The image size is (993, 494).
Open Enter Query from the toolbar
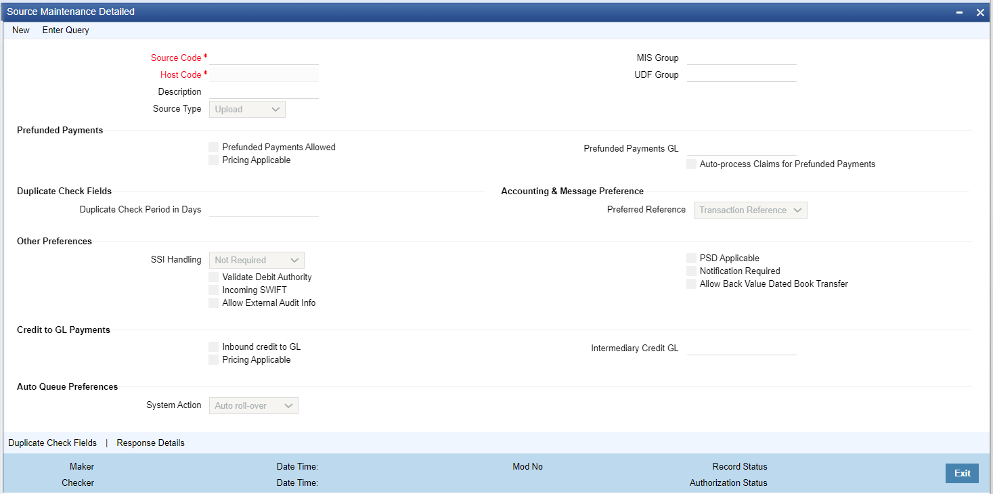click(66, 30)
